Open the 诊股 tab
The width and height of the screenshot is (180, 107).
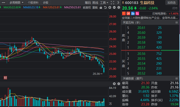46,3
